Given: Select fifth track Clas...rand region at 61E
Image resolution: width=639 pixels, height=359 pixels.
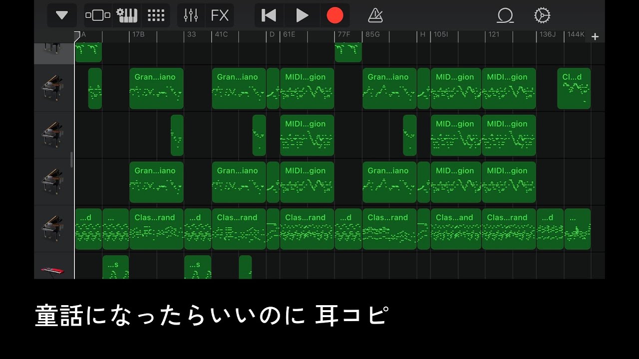Looking at the screenshot, I should point(307,229).
